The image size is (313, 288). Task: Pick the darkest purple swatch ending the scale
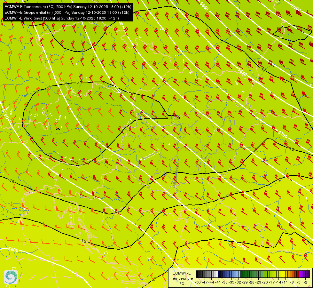(x=309, y=274)
